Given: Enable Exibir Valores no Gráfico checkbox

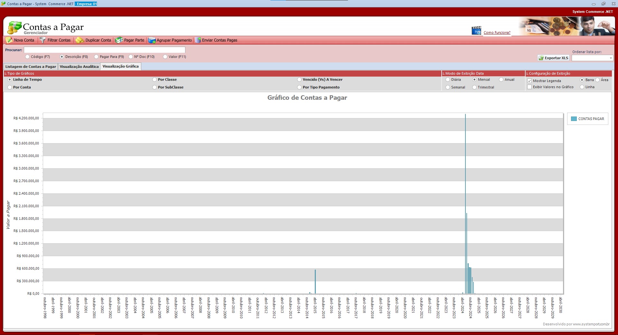Looking at the screenshot, I should (x=529, y=87).
